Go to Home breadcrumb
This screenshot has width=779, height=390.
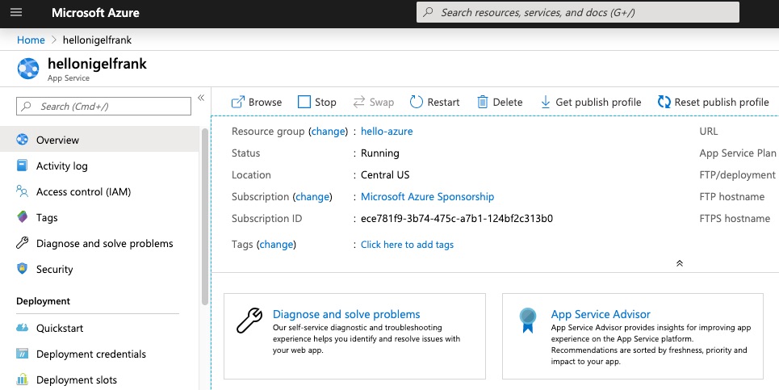click(x=31, y=40)
